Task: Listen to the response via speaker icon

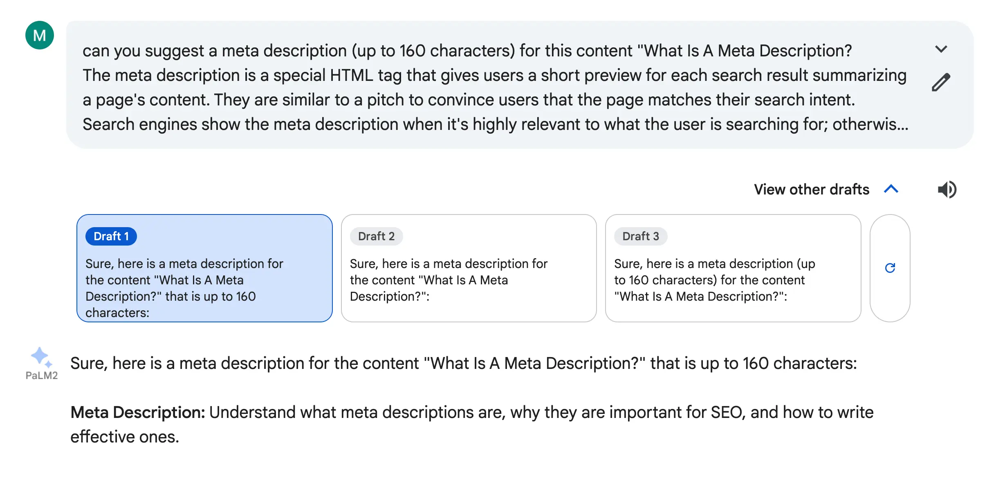Action: 947,190
